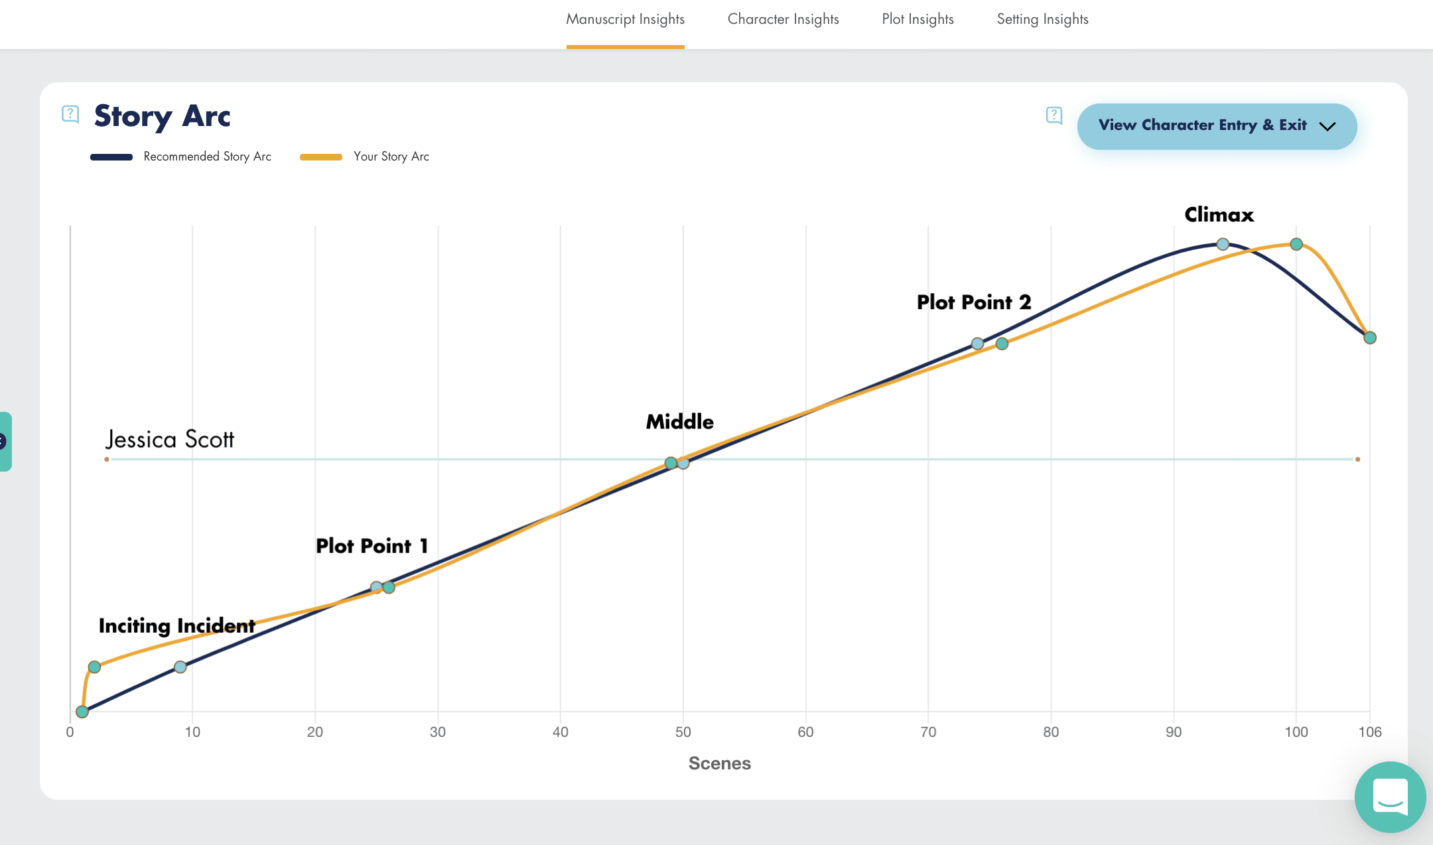This screenshot has width=1433, height=845.
Task: Open the chat support widget
Action: (x=1390, y=797)
